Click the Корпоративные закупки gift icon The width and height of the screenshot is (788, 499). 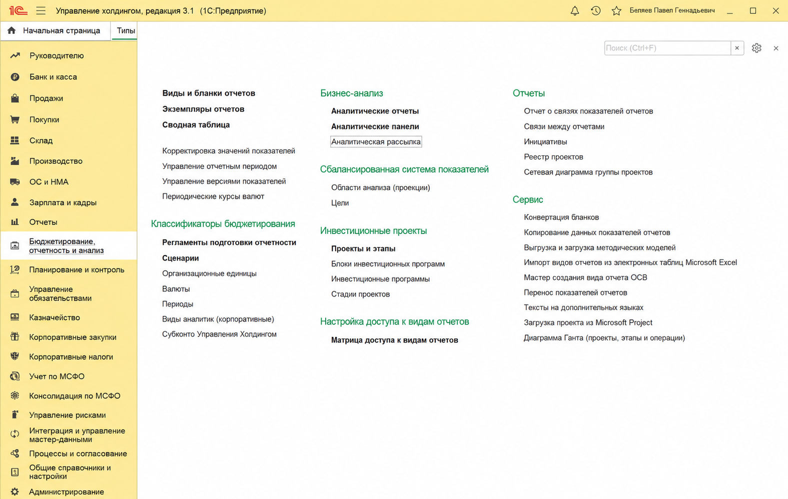pos(15,337)
